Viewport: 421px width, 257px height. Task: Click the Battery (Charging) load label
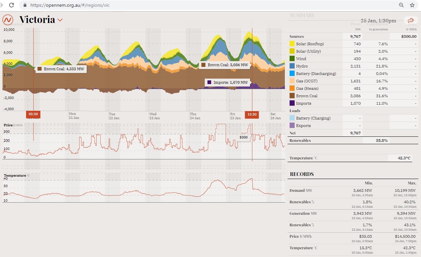pos(313,118)
